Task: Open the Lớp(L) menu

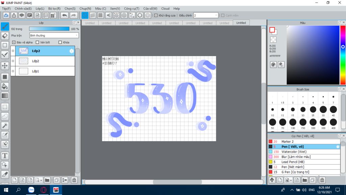Action: [x=40, y=8]
